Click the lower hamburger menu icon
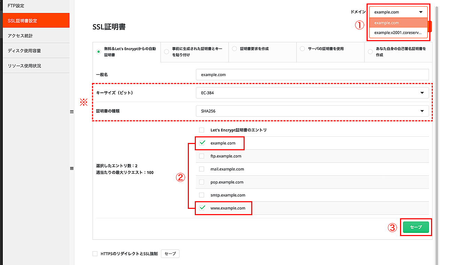453x265 pixels. [x=72, y=168]
